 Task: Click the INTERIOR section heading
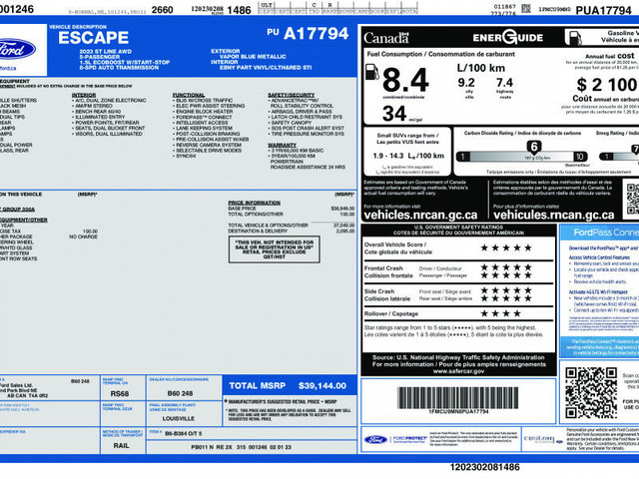click(84, 95)
